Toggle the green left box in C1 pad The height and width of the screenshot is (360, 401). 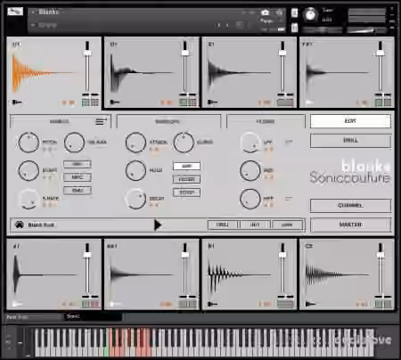[86, 102]
